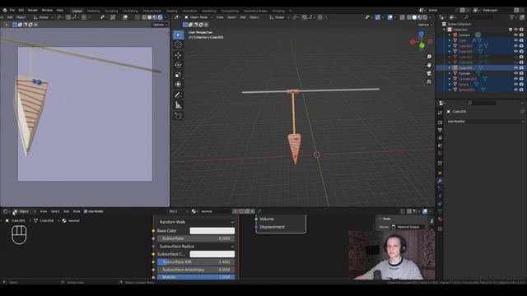The height and width of the screenshot is (296, 527).
Task: Open the File menu
Action: click(x=12, y=11)
